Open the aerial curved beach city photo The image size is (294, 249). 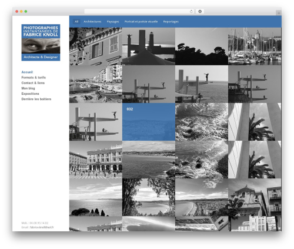(202, 197)
